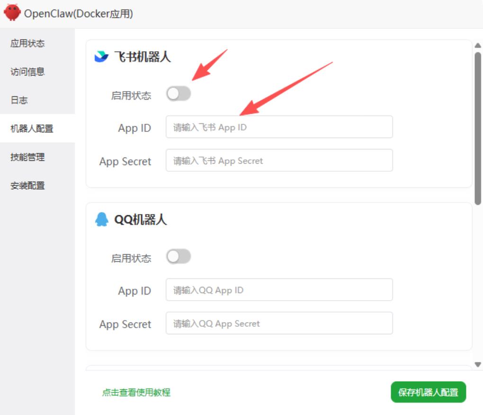Open the 安装配置 sidebar tab
Image resolution: width=483 pixels, height=415 pixels.
pos(27,185)
